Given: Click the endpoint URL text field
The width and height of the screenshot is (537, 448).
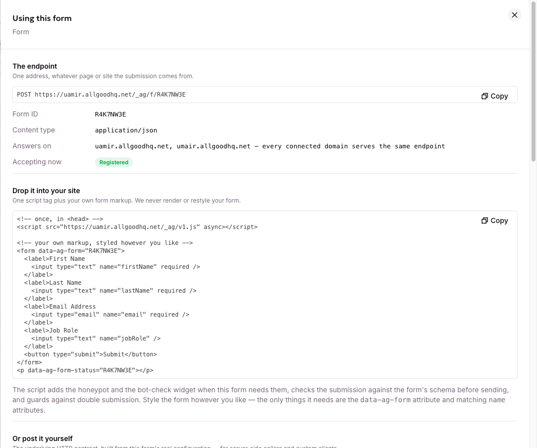Looking at the screenshot, I should 265,95.
